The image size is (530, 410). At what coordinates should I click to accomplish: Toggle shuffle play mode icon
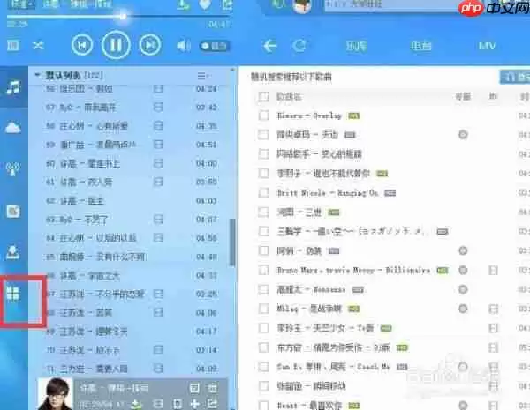[38, 45]
